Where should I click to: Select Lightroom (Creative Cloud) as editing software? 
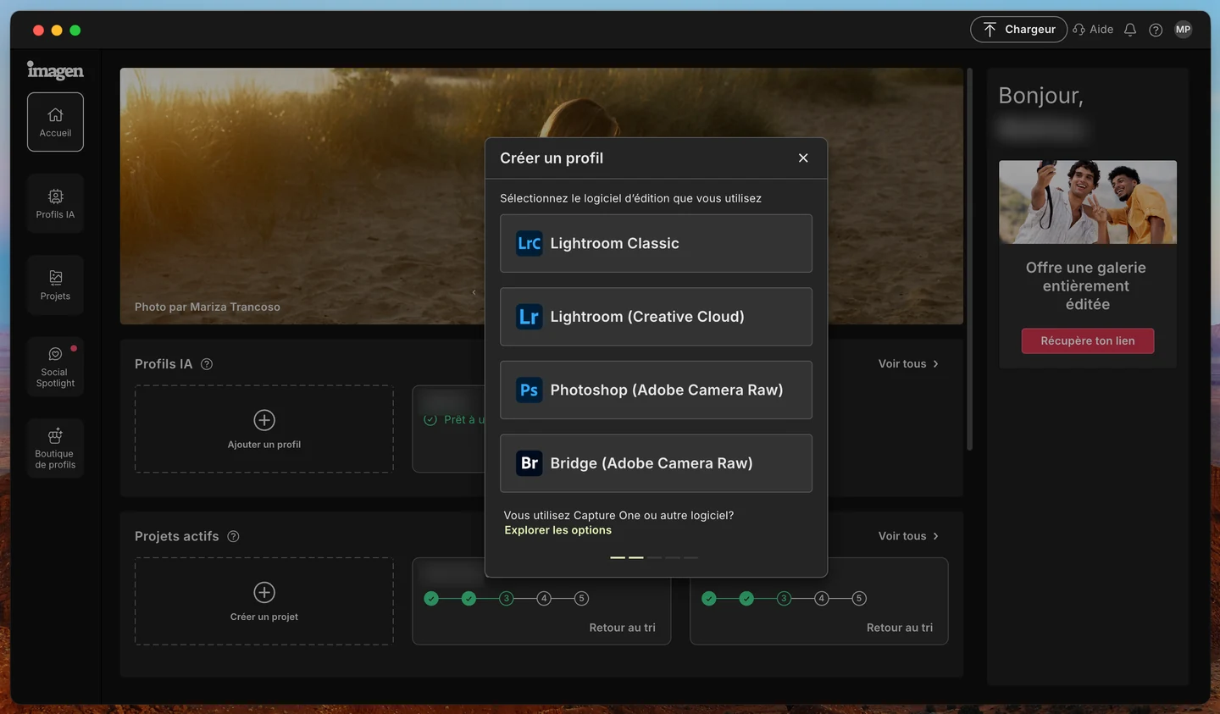coord(656,317)
